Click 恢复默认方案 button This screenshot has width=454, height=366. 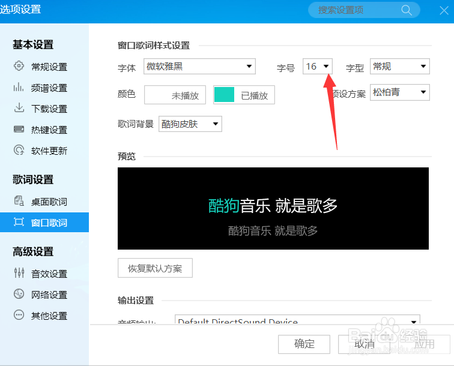[x=155, y=268]
